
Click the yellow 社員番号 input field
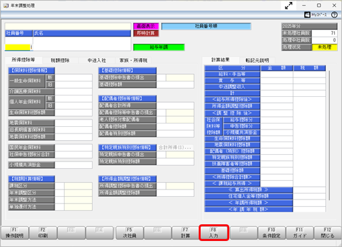coord(17,47)
